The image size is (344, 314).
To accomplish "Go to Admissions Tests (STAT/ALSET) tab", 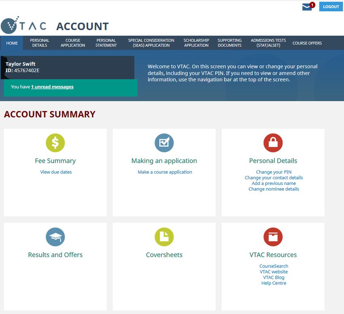I will (x=268, y=43).
